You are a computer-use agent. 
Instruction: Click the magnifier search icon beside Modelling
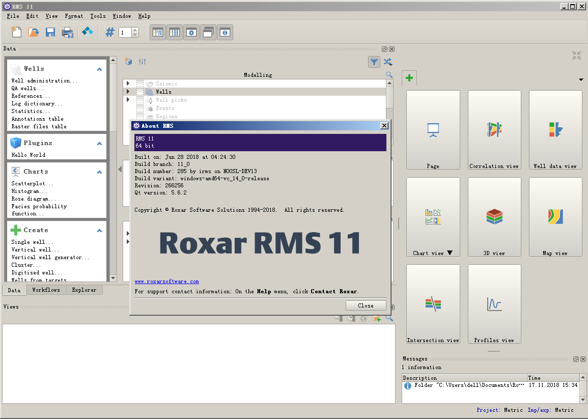click(x=389, y=75)
